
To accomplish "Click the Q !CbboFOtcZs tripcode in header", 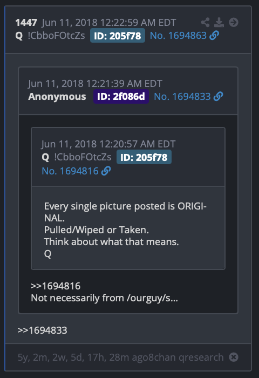I will pos(50,36).
